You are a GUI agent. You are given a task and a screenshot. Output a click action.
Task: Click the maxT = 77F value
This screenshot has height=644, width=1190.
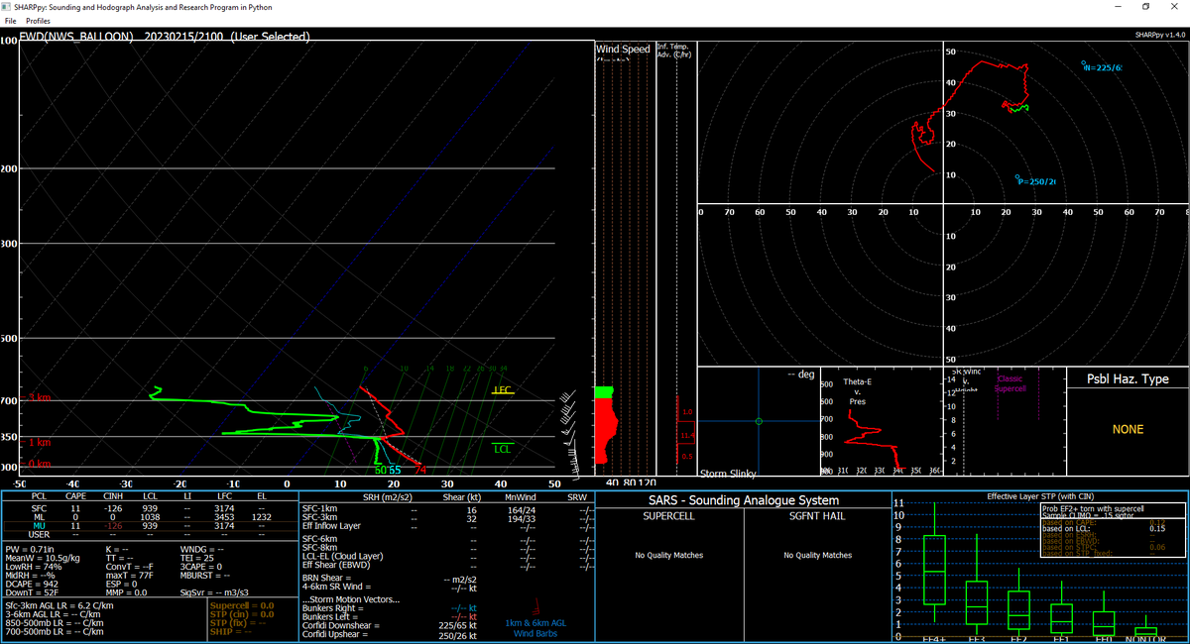pyautogui.click(x=129, y=575)
